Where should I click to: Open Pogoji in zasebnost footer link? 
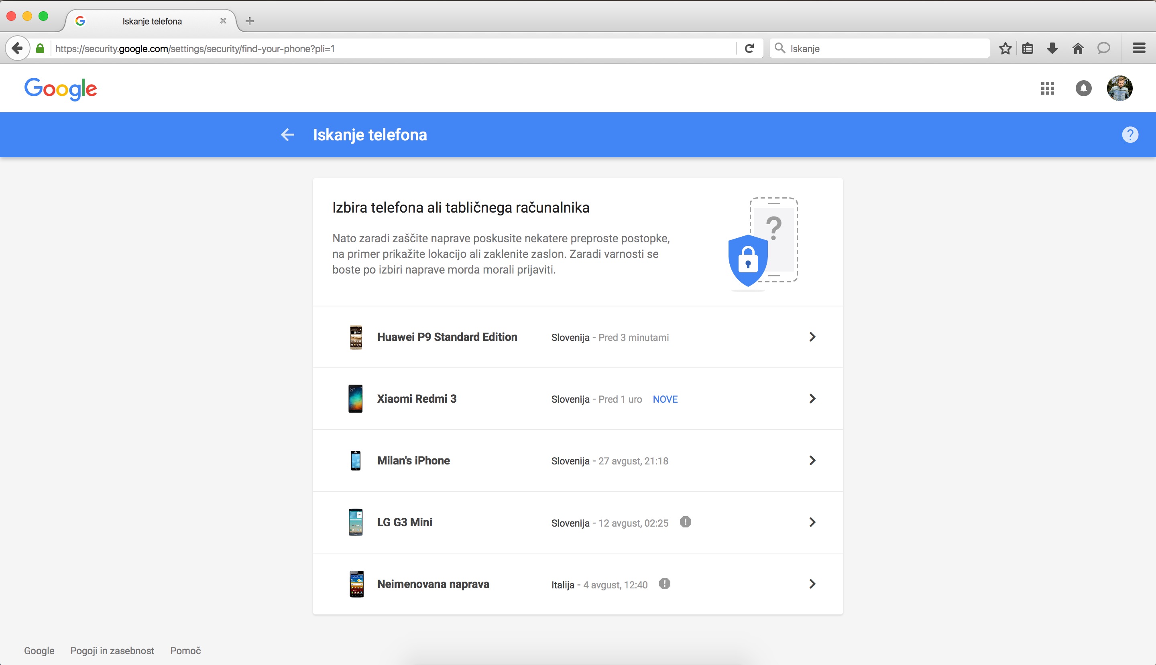(x=112, y=651)
